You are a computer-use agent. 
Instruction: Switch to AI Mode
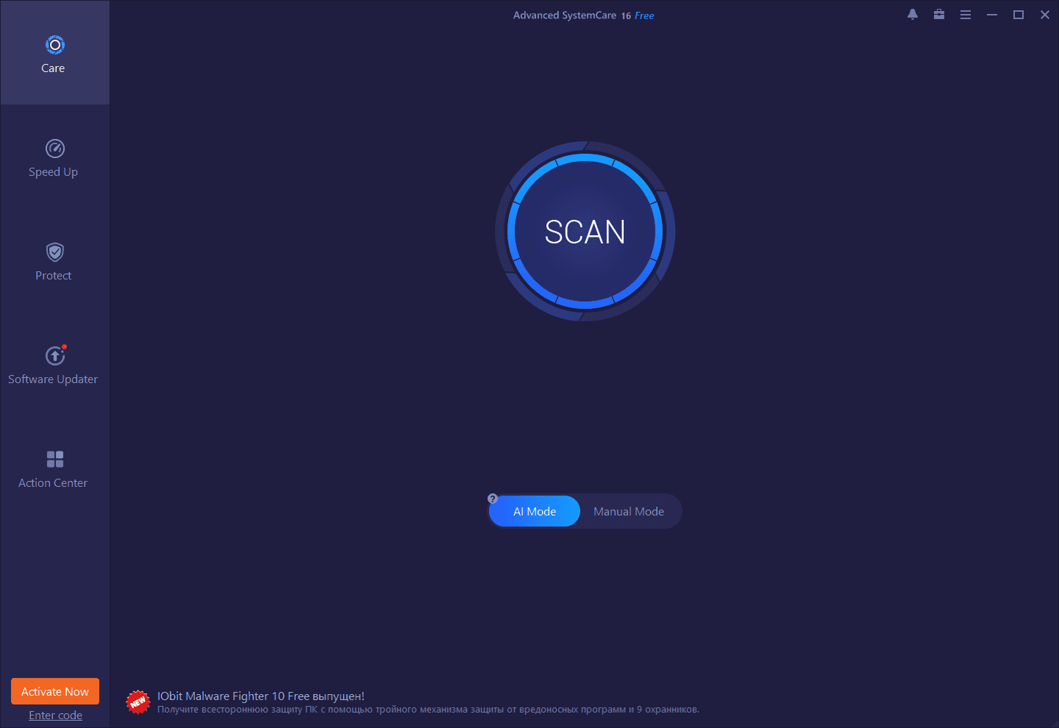[x=535, y=511]
